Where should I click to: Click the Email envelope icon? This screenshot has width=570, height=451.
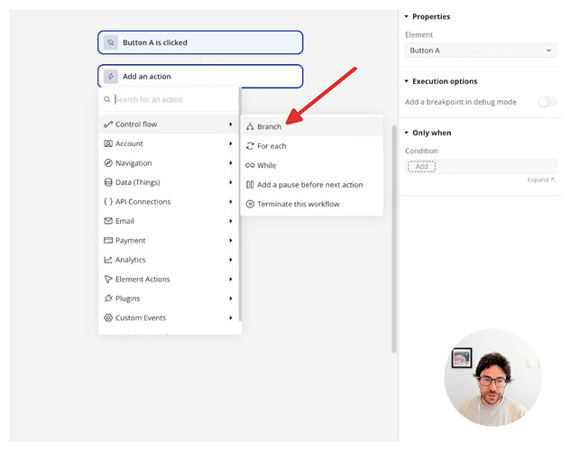108,221
